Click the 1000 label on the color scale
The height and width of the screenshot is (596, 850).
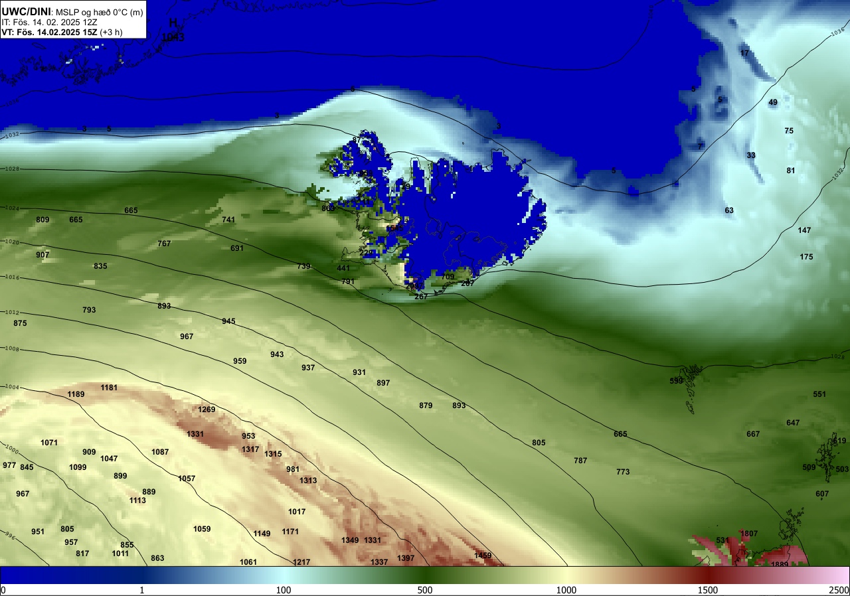[x=566, y=590]
